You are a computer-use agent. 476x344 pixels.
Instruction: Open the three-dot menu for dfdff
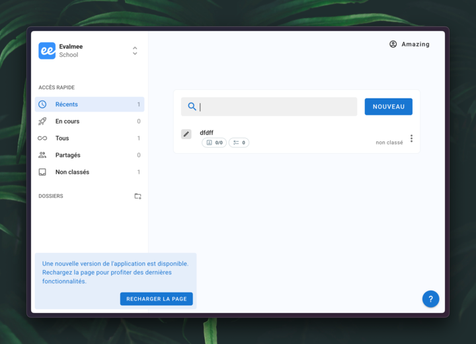[x=411, y=139]
